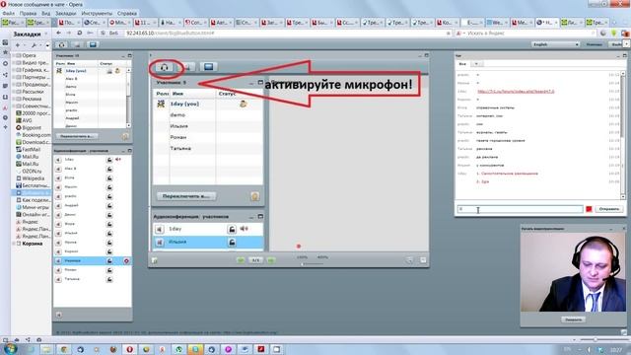Open the Инструменты menu

pyautogui.click(x=97, y=13)
